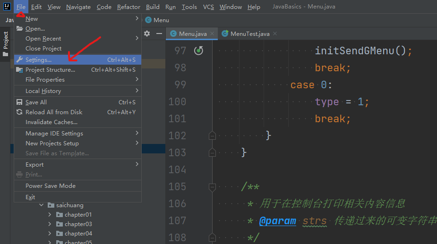Open the VCS menu
The width and height of the screenshot is (437, 244).
coord(208,7)
